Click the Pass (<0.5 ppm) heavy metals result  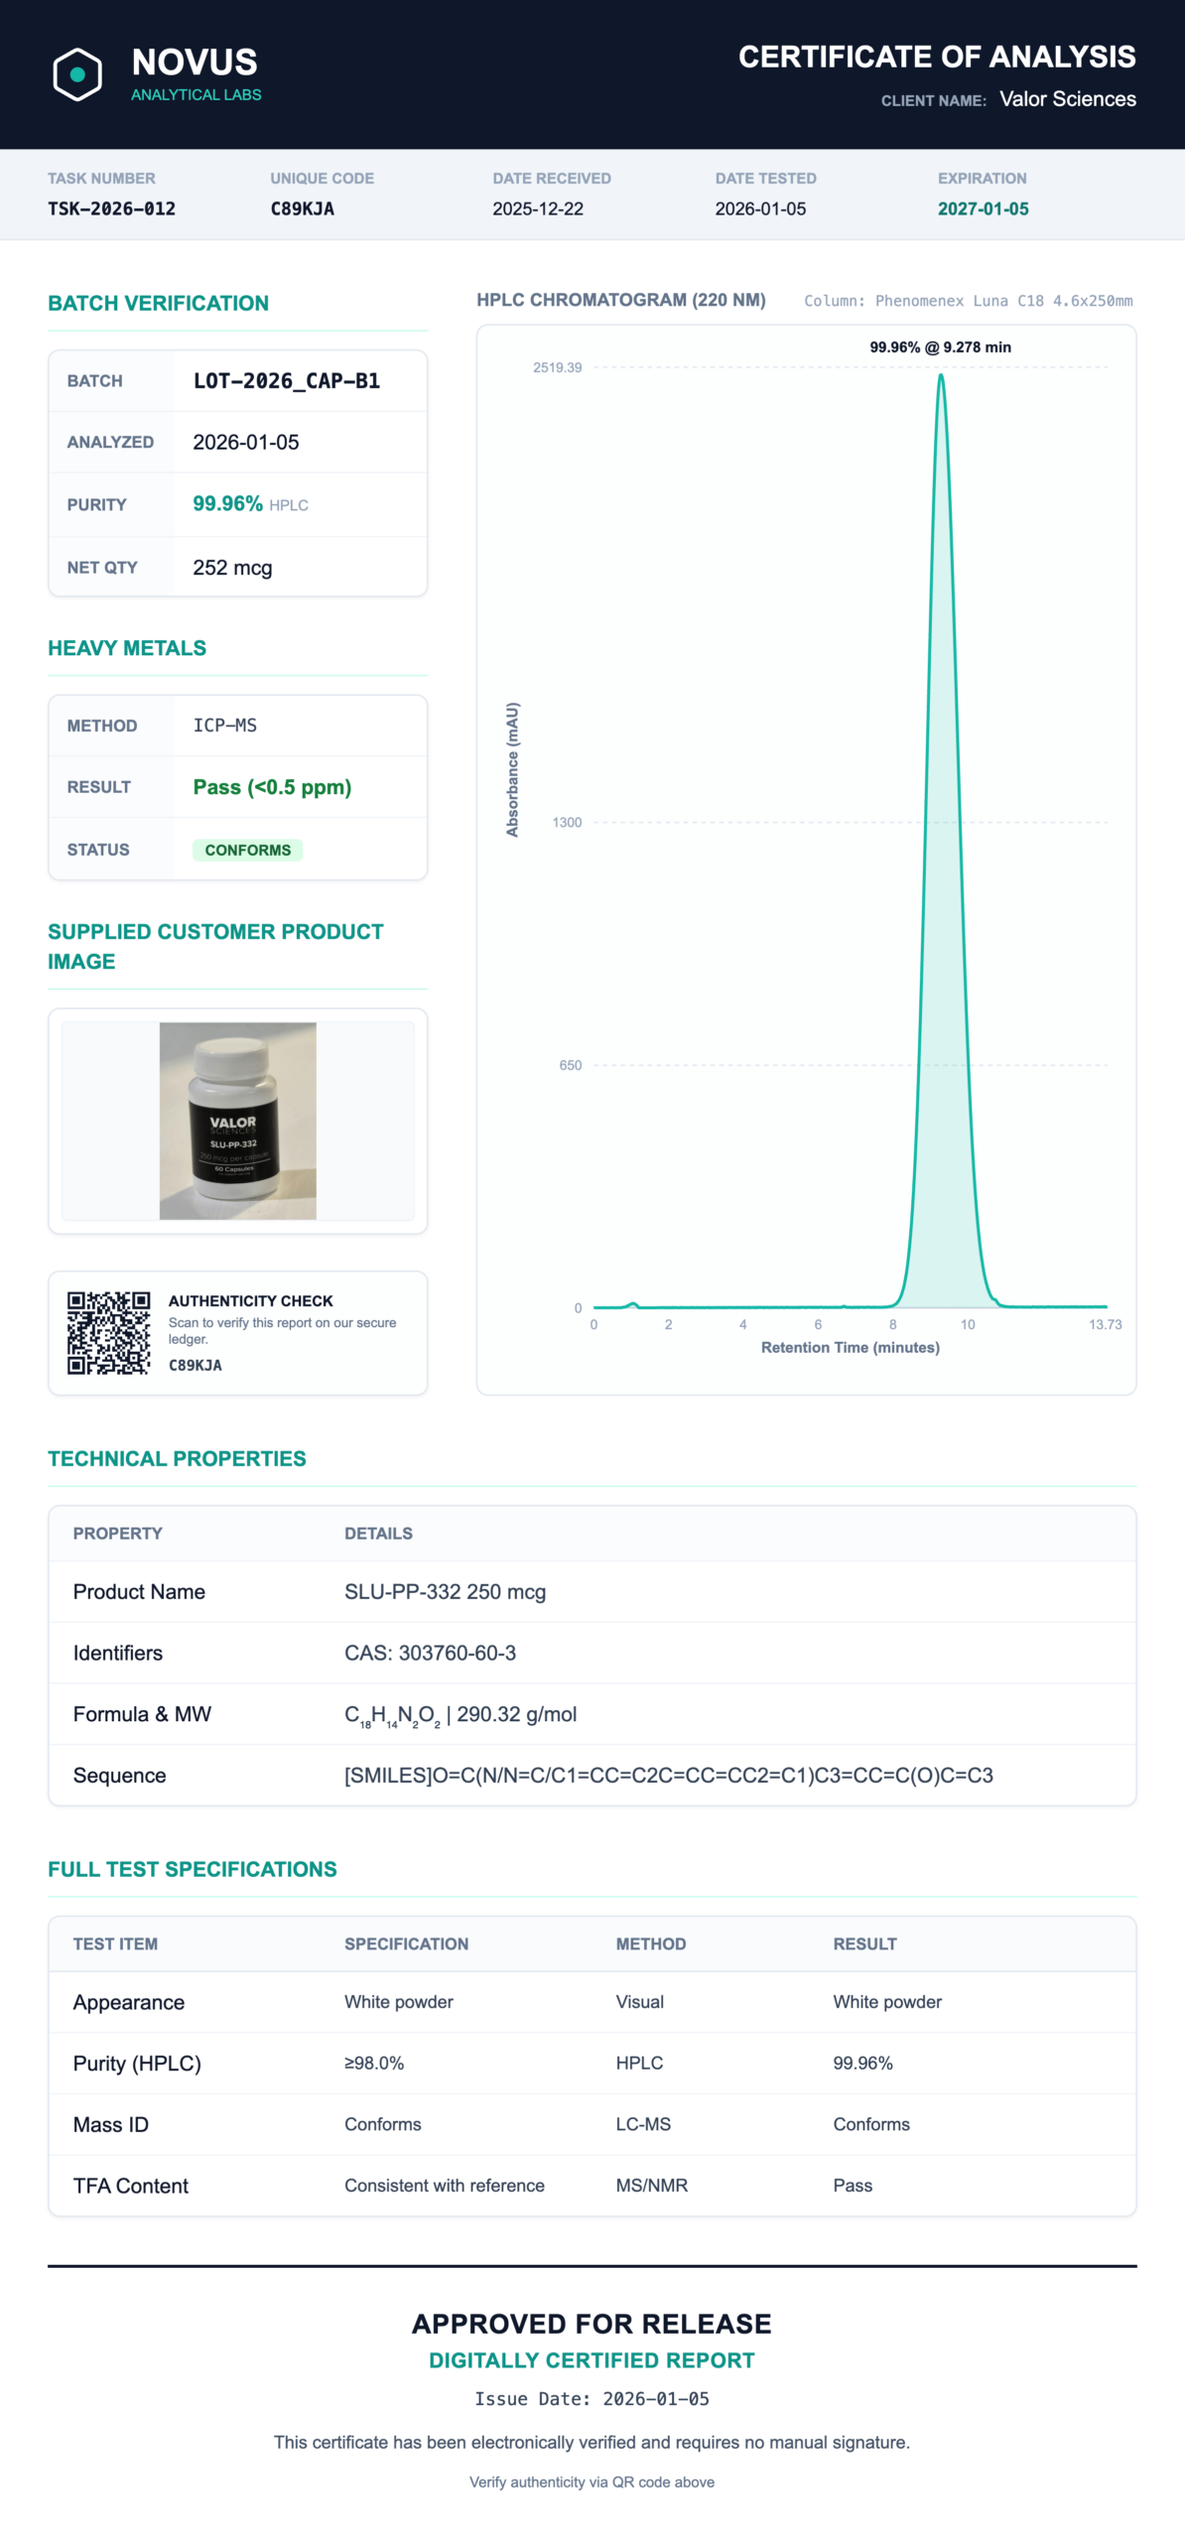(x=272, y=787)
